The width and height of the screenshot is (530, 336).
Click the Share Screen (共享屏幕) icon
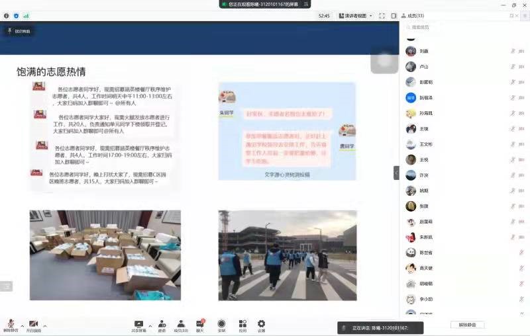tap(139, 324)
